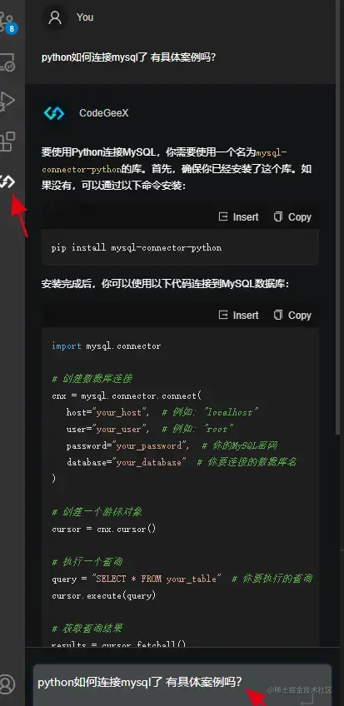This screenshot has width=344, height=706.
Task: Select the CodeGeeX icon in activity bar
Action: point(7,181)
